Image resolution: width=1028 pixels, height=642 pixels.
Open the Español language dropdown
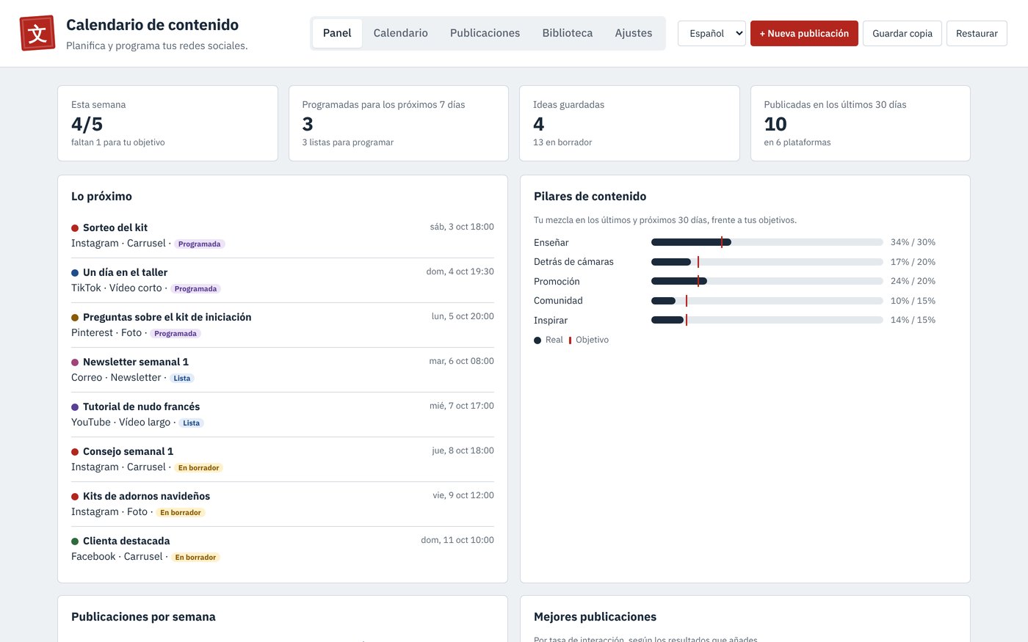coord(712,33)
